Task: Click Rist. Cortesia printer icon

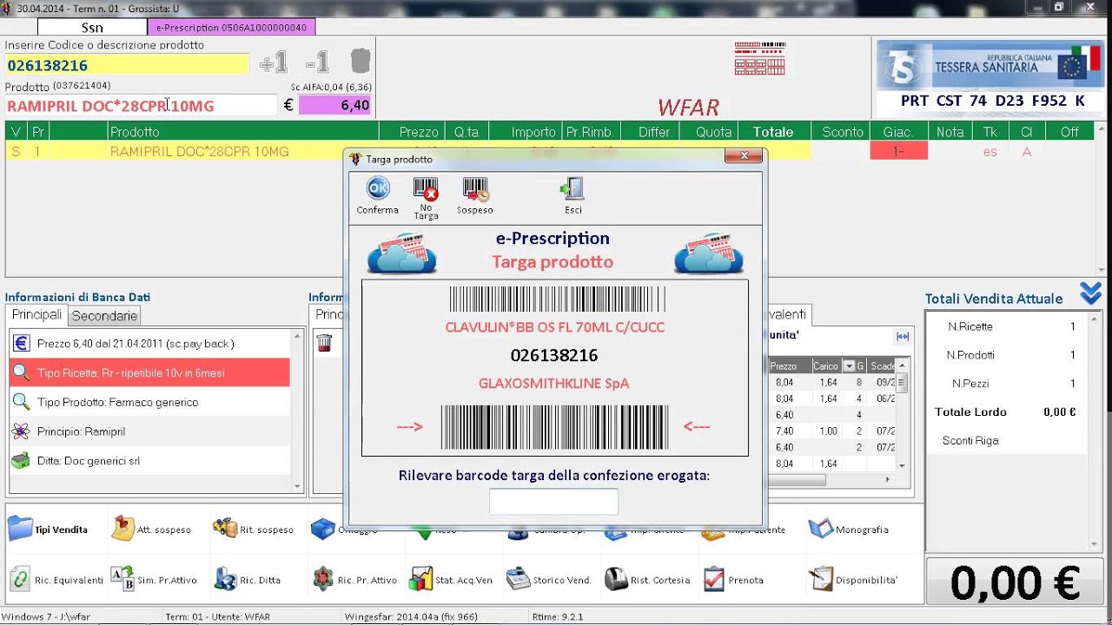Action: tap(647, 579)
